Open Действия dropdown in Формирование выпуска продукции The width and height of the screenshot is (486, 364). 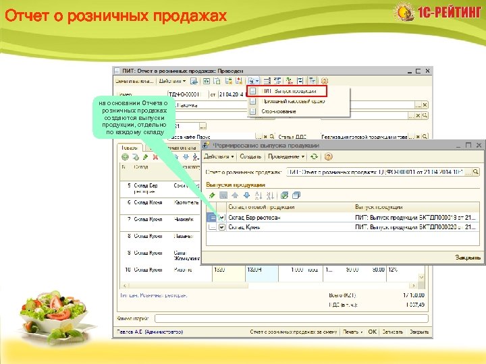(219, 156)
